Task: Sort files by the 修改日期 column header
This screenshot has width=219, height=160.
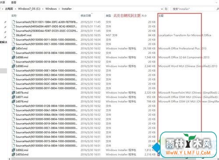Action: 86,16
